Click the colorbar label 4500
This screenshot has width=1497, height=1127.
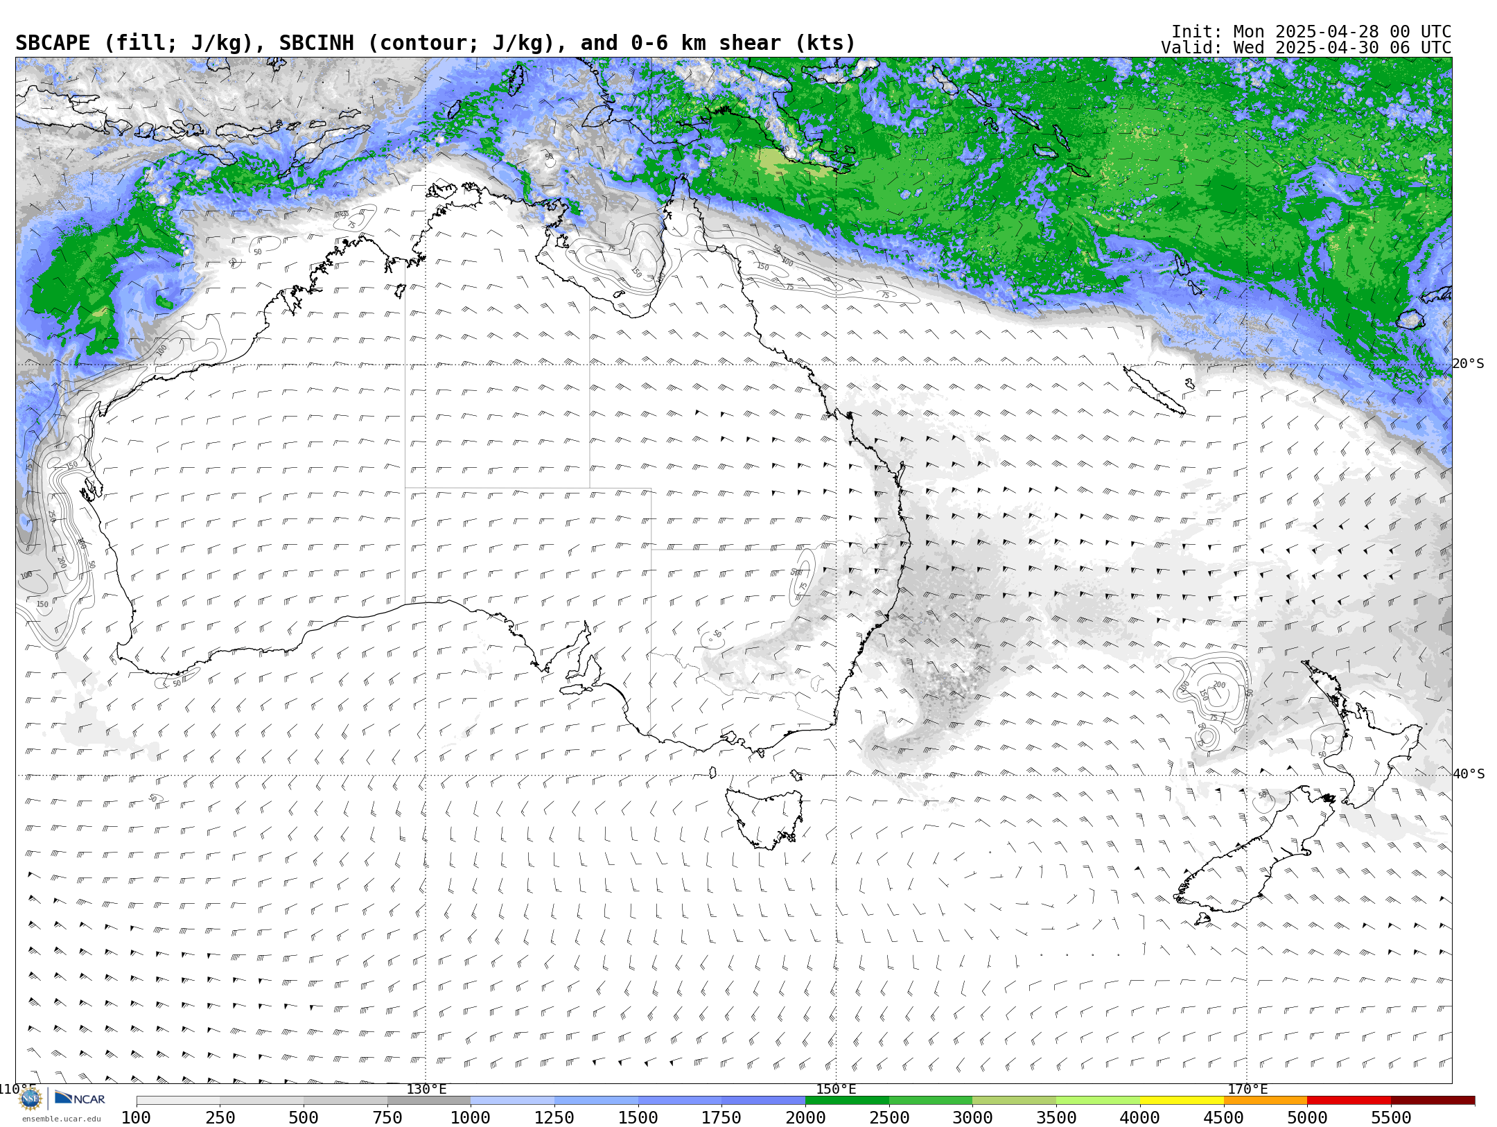click(1224, 1118)
